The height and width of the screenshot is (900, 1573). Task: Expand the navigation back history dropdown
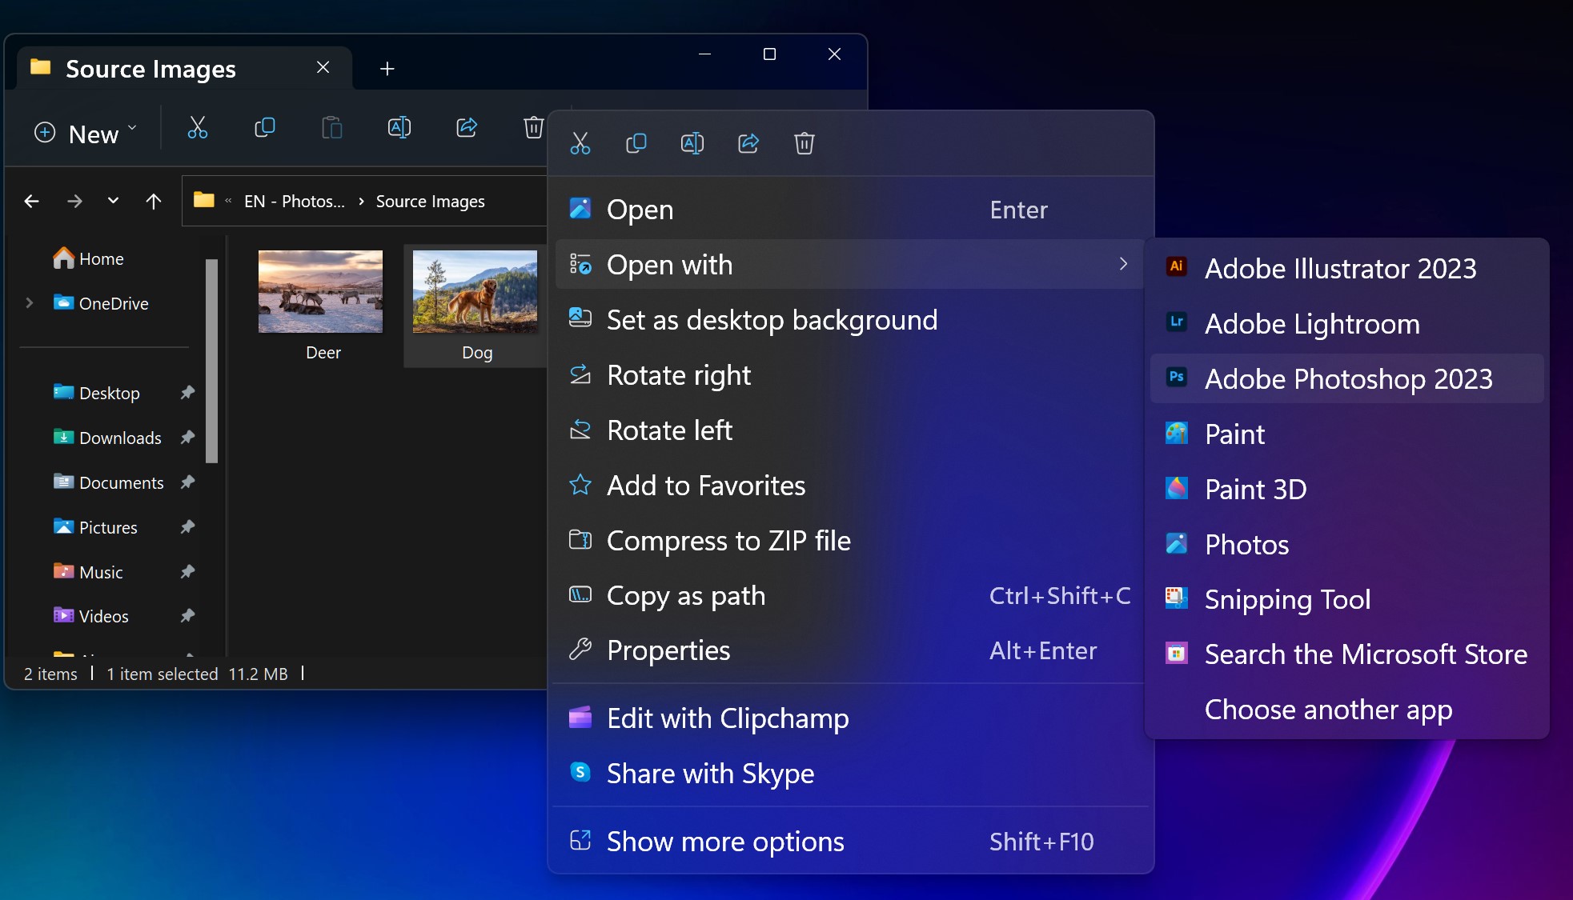(112, 201)
